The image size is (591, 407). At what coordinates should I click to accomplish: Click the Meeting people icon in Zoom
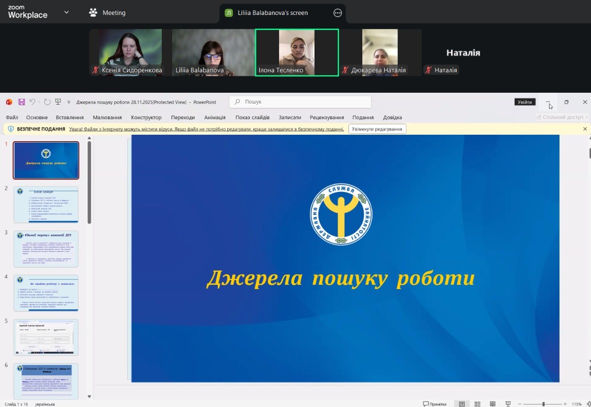[x=93, y=12]
